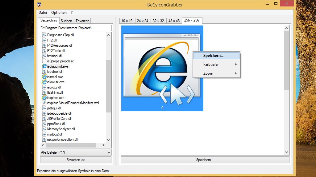The height and width of the screenshot is (177, 316).
Task: Click the wide Speichern... button below preview
Action: [205, 160]
